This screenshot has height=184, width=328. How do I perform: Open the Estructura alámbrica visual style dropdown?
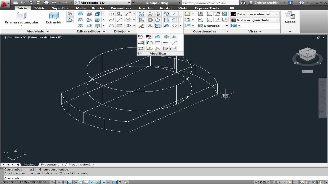[x=255, y=14]
